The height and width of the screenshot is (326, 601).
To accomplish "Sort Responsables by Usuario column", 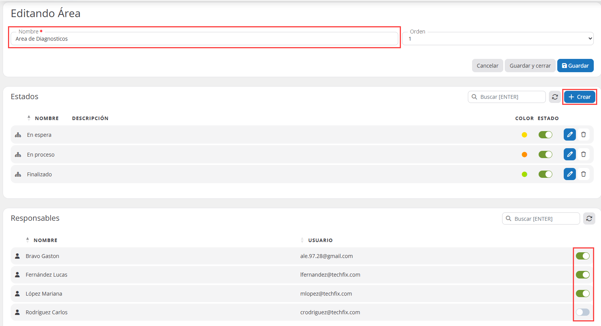I will [320, 240].
